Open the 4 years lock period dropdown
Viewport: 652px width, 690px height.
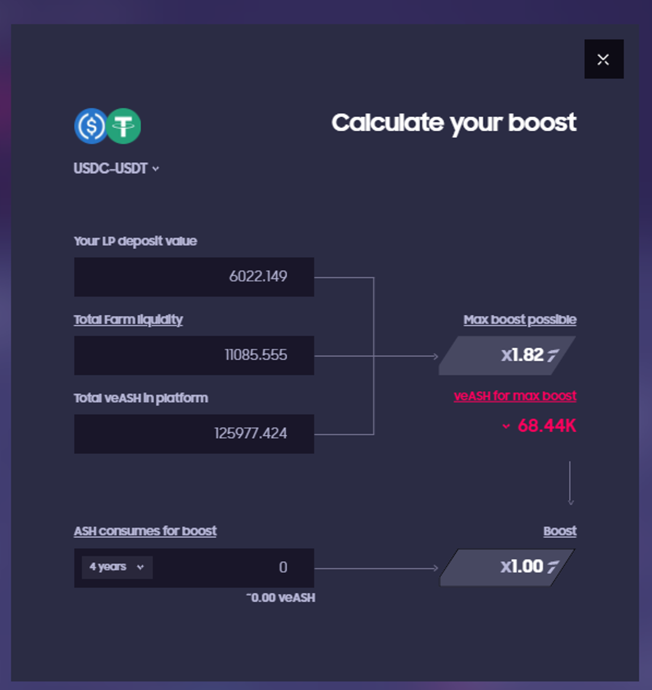click(117, 567)
